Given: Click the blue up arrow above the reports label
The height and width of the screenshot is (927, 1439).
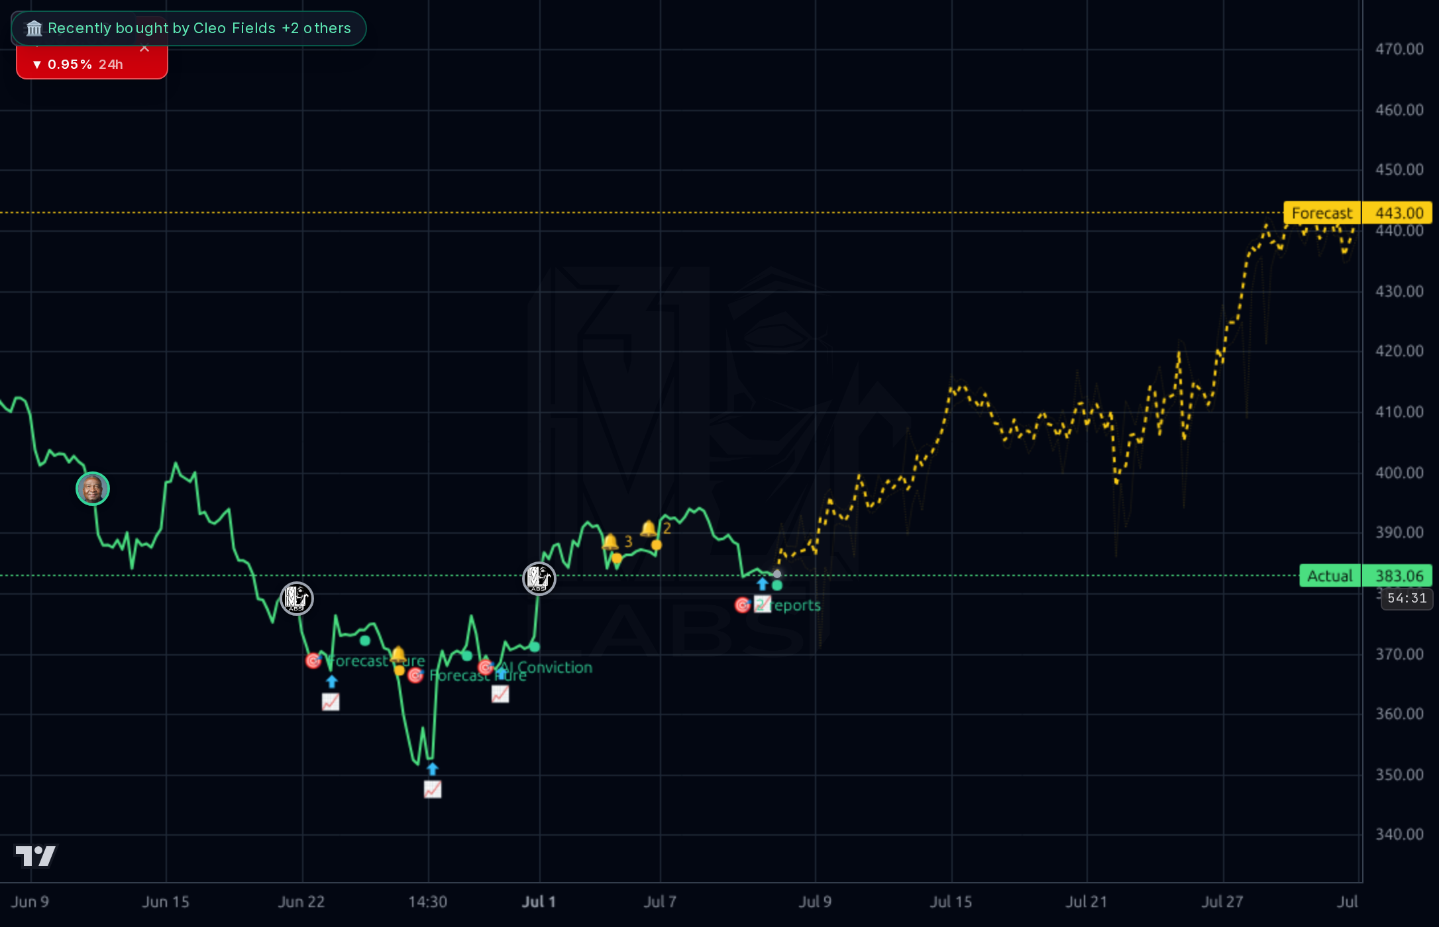Looking at the screenshot, I should pos(763,584).
